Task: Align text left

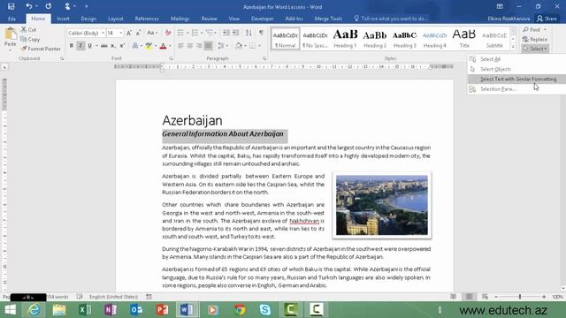Action: (180, 46)
